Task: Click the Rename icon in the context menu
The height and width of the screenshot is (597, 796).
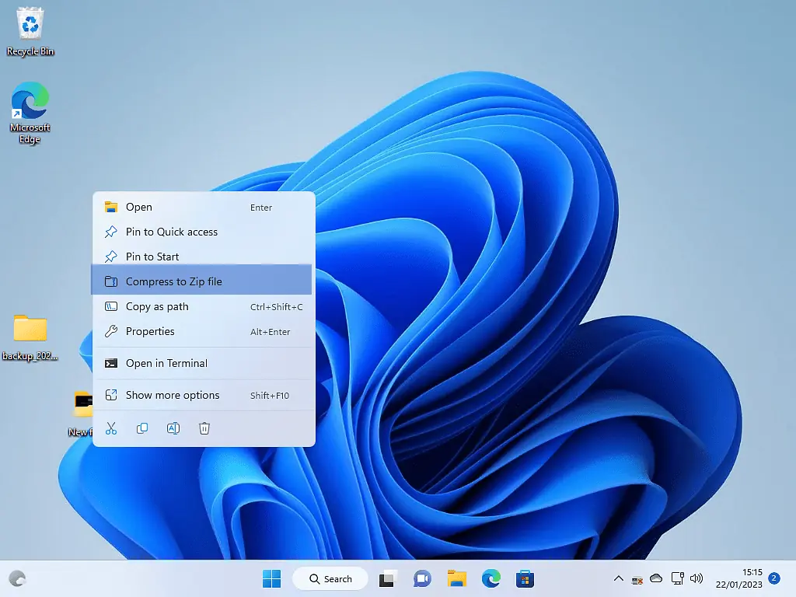Action: [x=173, y=428]
